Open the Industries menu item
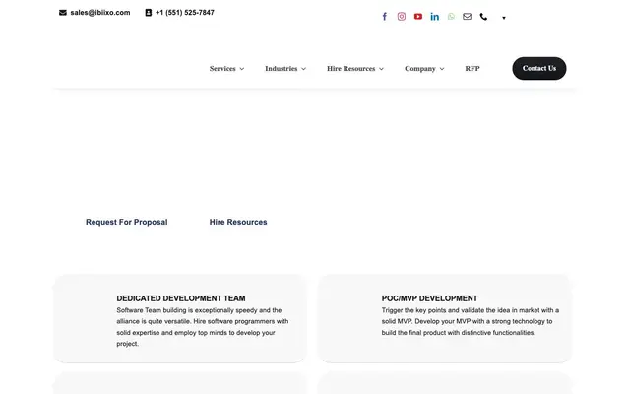The width and height of the screenshot is (630, 394). [282, 68]
